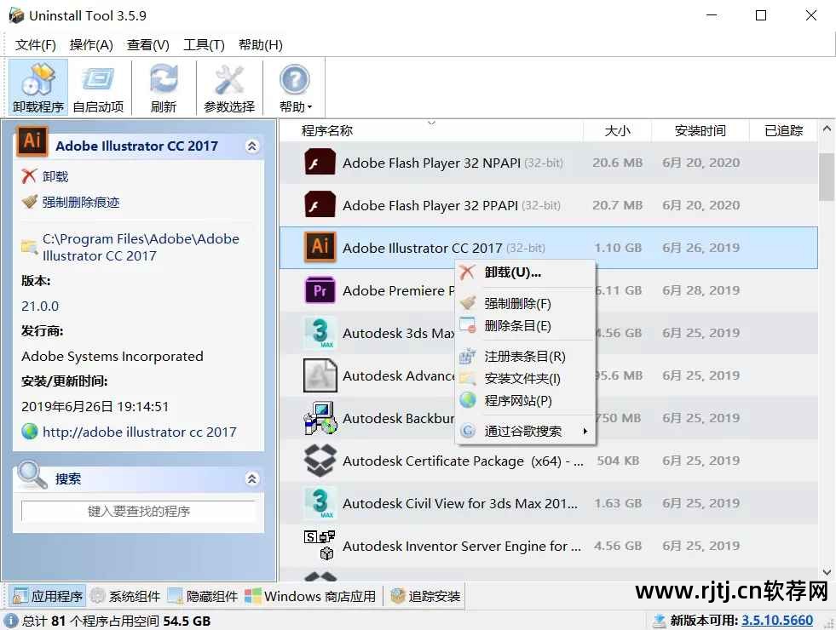Open the 查看(V) menu
This screenshot has width=836, height=630.
pyautogui.click(x=147, y=45)
